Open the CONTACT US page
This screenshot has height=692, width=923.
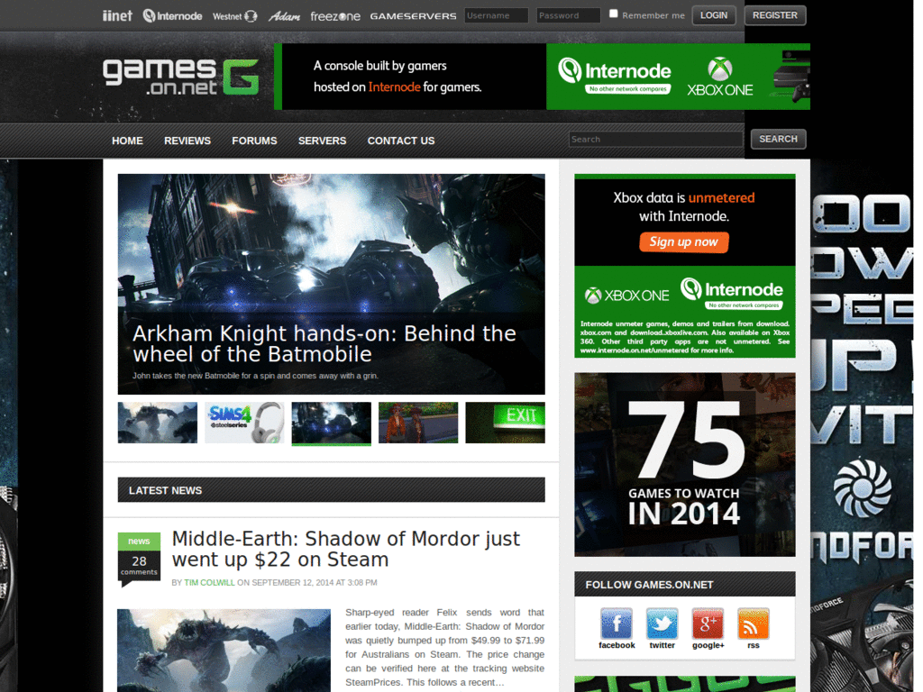(400, 141)
